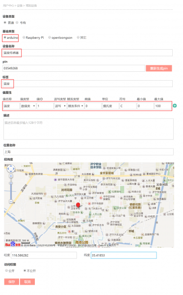Open the 读写类型 dropdown showing 读写
The image size is (183, 295).
click(60, 106)
